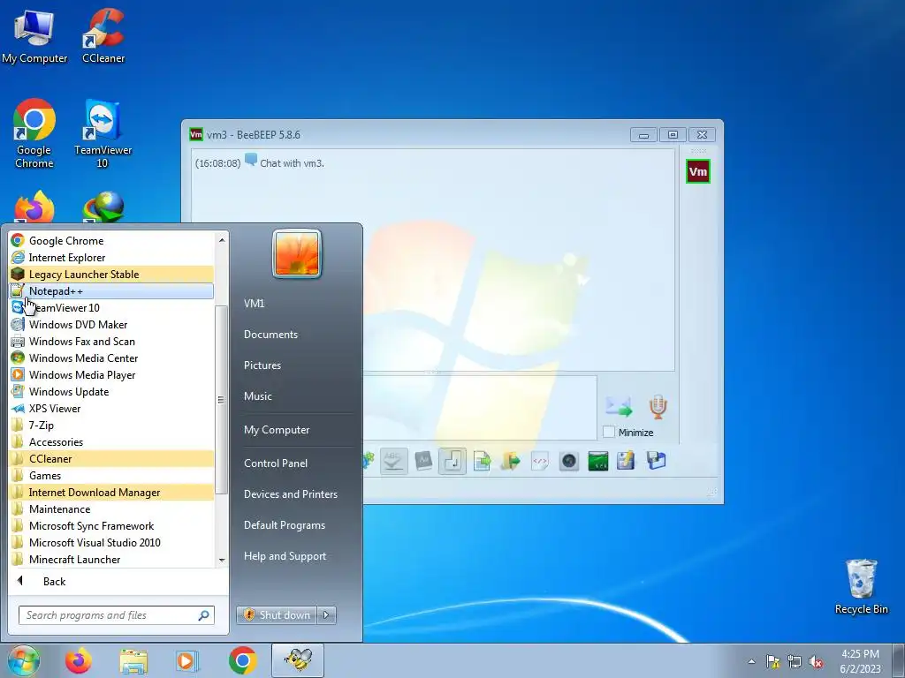Click the BeeBEEP send message envelope icon

pos(619,406)
